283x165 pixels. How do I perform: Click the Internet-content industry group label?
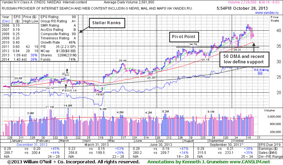(x=75, y=2)
